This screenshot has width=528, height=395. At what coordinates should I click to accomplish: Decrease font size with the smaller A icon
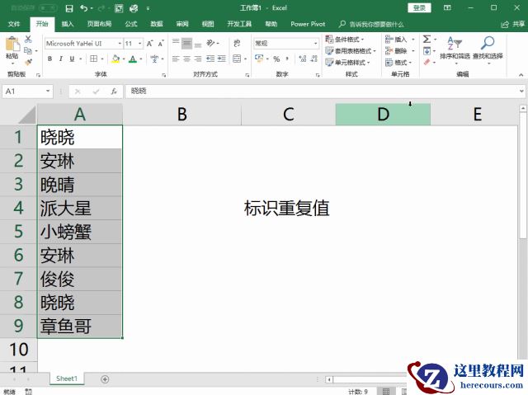click(161, 44)
